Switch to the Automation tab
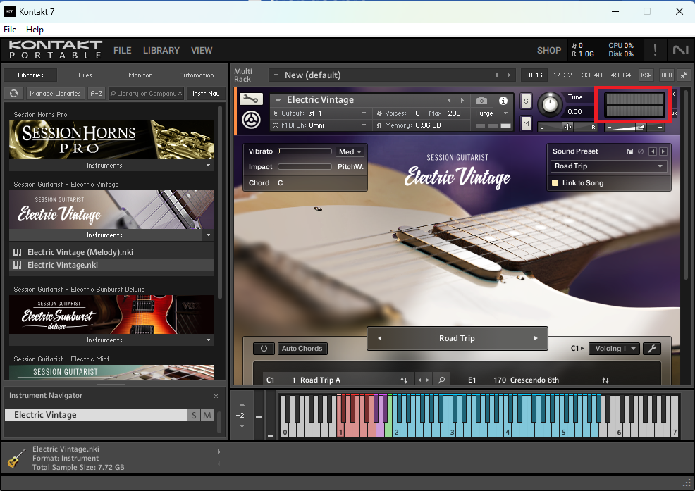Viewport: 695px width, 491px height. click(197, 75)
